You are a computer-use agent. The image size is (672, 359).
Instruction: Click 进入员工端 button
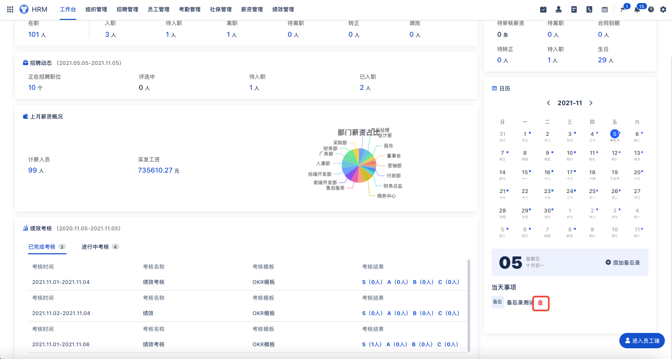click(x=642, y=341)
